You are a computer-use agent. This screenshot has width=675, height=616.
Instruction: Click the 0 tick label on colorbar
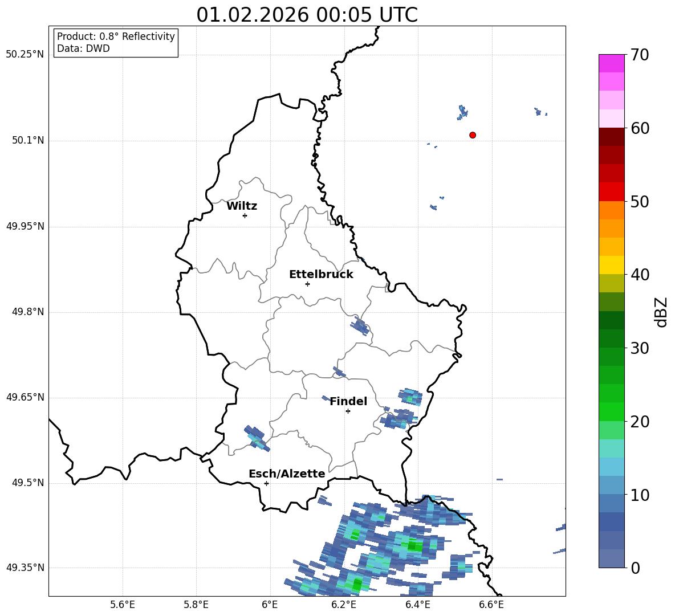pos(635,568)
